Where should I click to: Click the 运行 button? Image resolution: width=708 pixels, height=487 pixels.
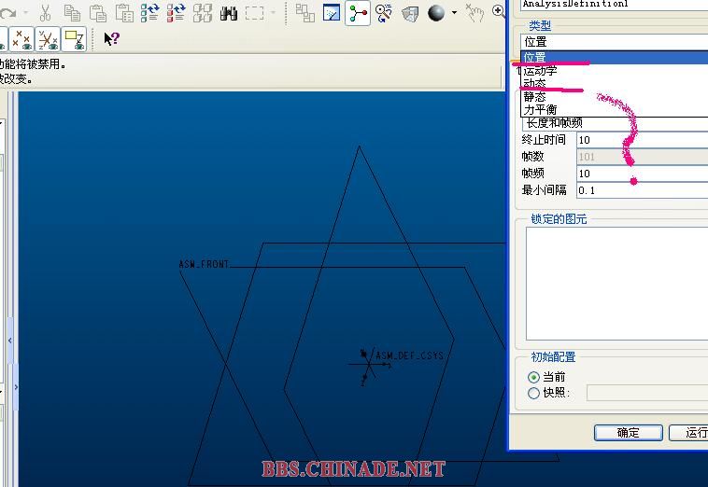click(x=688, y=433)
